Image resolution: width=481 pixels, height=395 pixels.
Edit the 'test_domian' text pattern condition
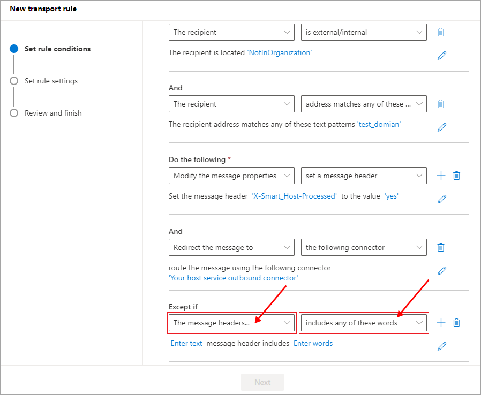coord(442,127)
